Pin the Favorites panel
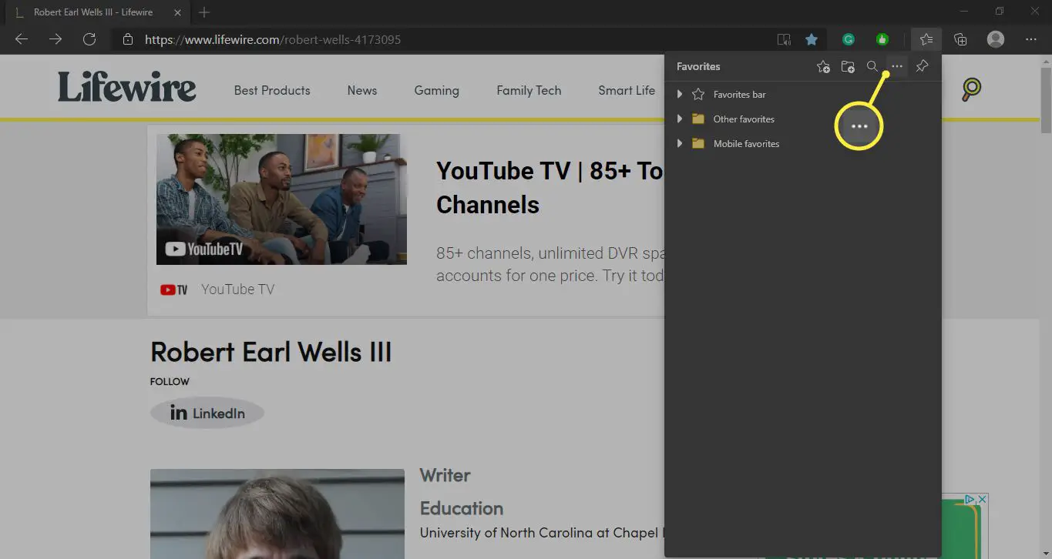 point(922,67)
